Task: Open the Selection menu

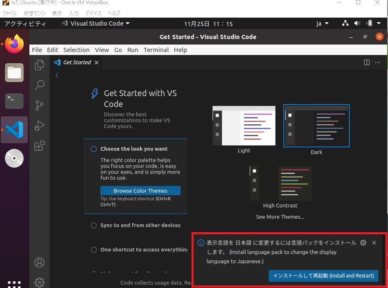Action: coord(76,50)
